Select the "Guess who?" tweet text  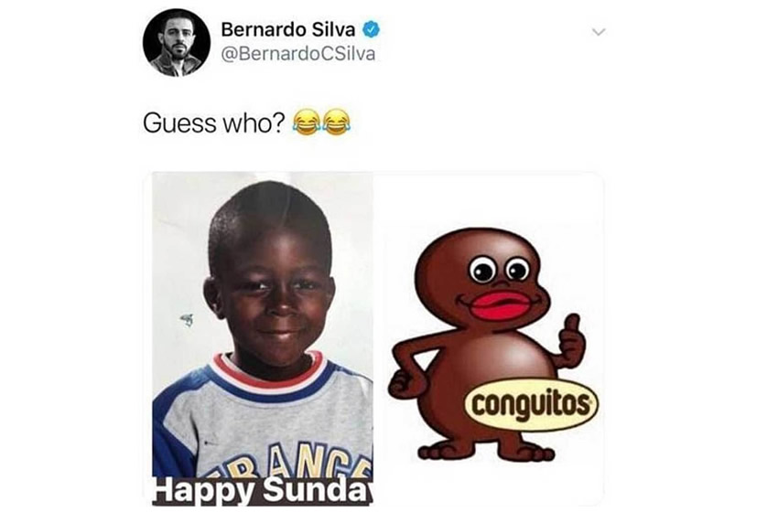214,123
